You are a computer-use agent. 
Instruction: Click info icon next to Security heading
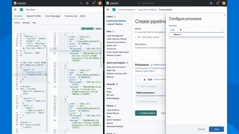[x=117, y=84]
